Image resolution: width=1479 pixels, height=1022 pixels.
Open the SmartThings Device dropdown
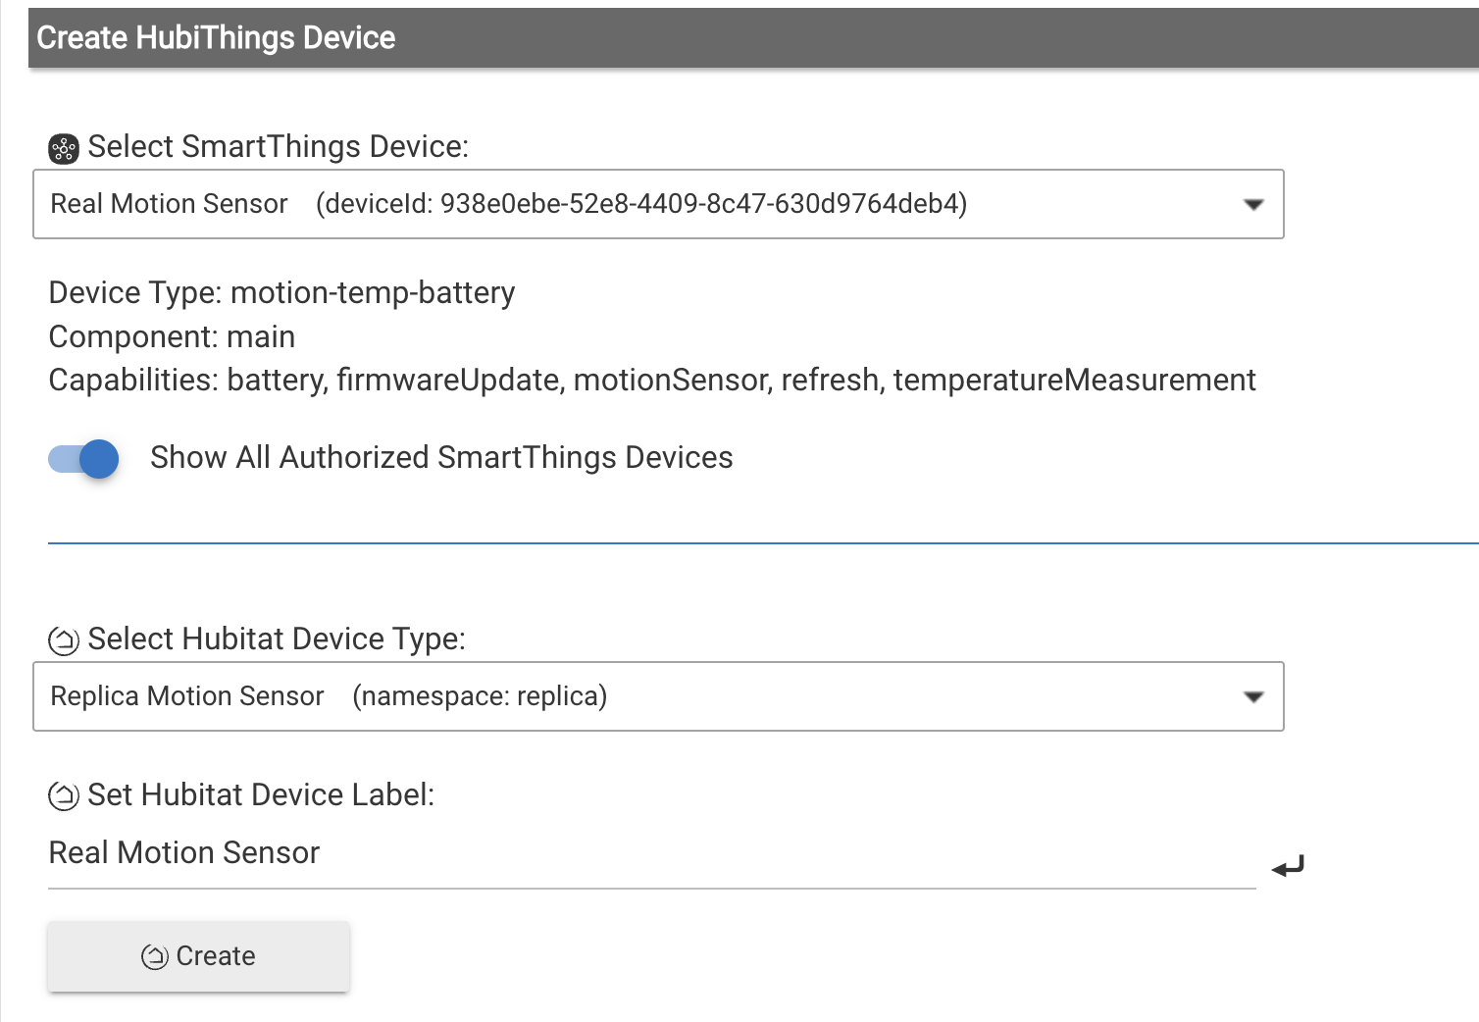[658, 204]
